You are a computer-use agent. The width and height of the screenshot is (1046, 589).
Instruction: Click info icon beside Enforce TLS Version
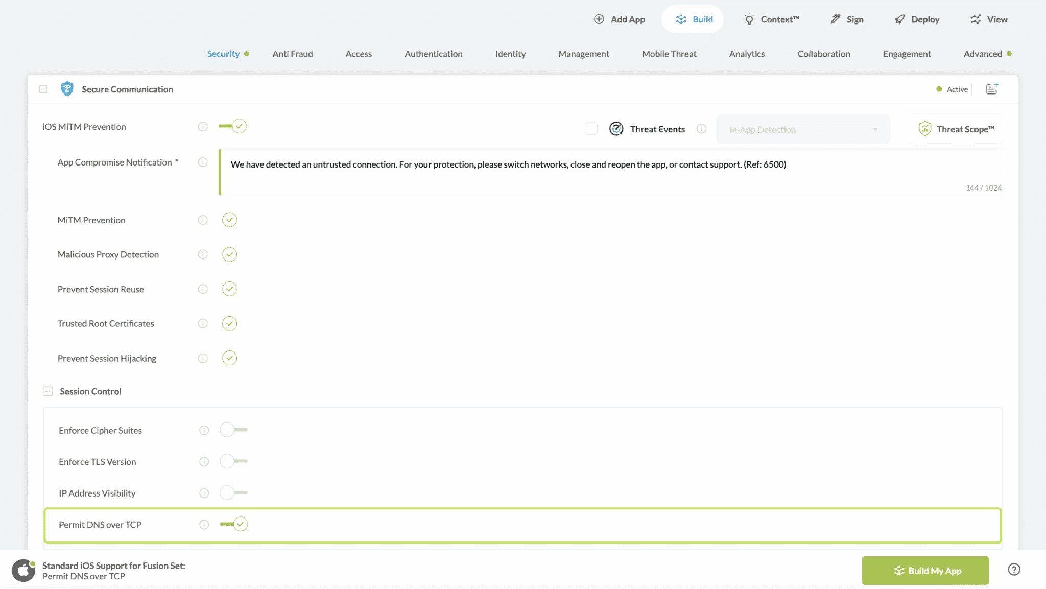click(204, 462)
